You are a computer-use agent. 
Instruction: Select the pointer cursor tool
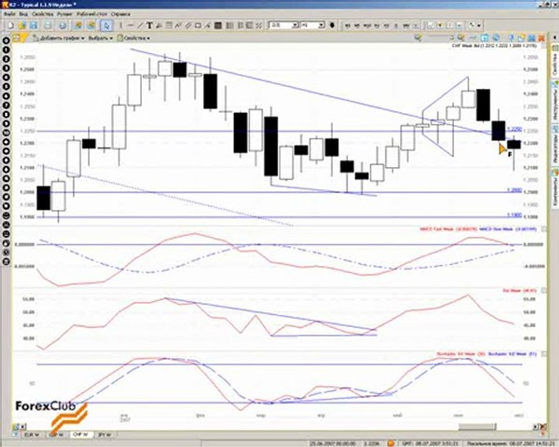click(x=106, y=25)
